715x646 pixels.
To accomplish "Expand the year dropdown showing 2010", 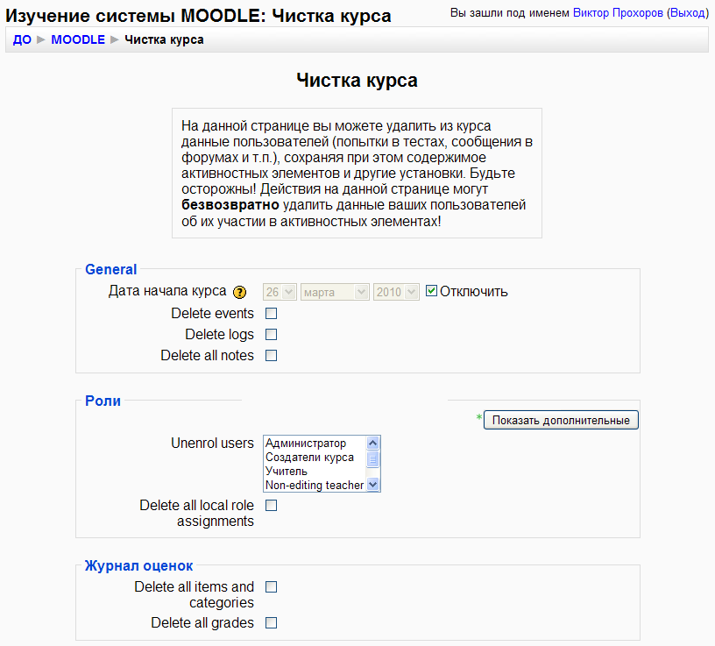I will [396, 292].
